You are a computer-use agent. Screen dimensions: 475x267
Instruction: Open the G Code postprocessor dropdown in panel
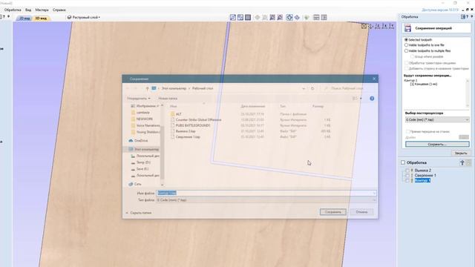click(437, 120)
